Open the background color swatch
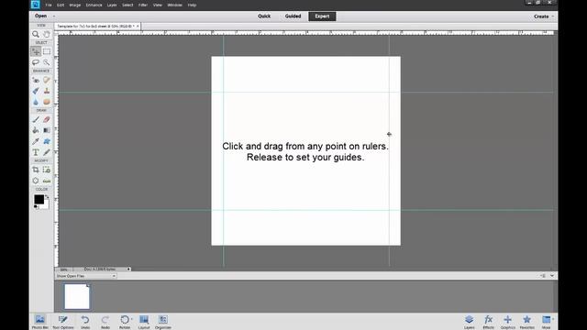The width and height of the screenshot is (587, 330). pyautogui.click(x=46, y=205)
